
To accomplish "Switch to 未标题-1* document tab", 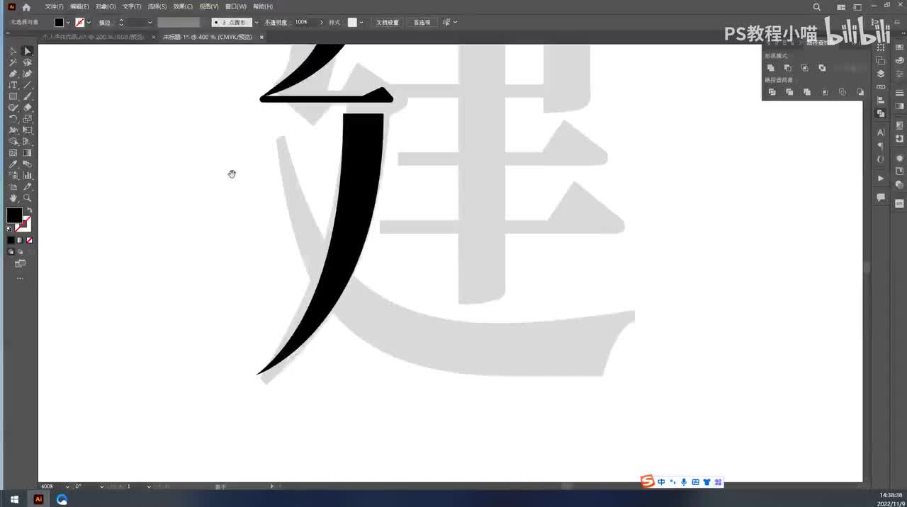I will 208,37.
